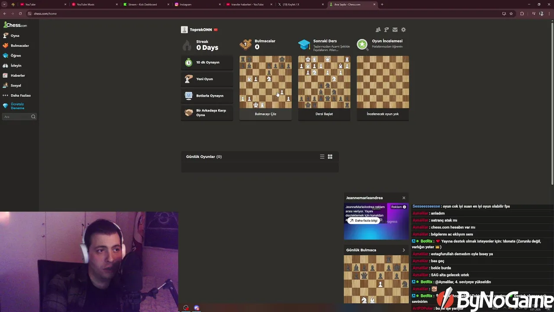Open the İzleyin sidebar menu
This screenshot has width=554, height=312.
click(16, 65)
